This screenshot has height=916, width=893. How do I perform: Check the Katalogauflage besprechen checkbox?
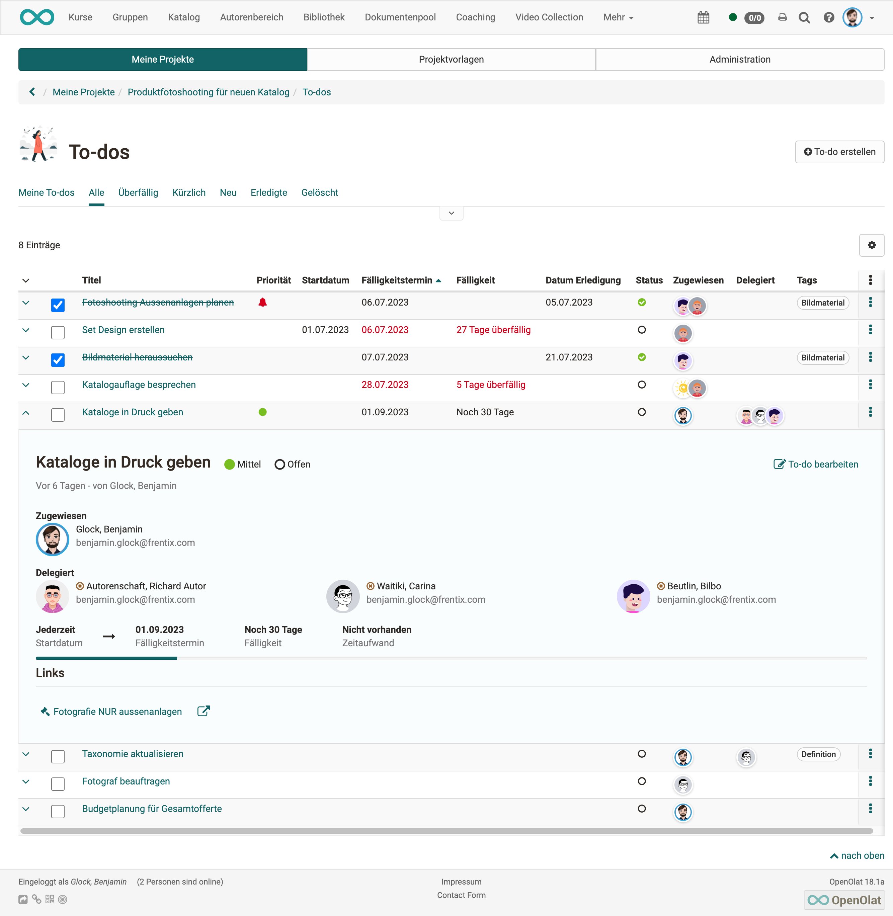pos(58,388)
